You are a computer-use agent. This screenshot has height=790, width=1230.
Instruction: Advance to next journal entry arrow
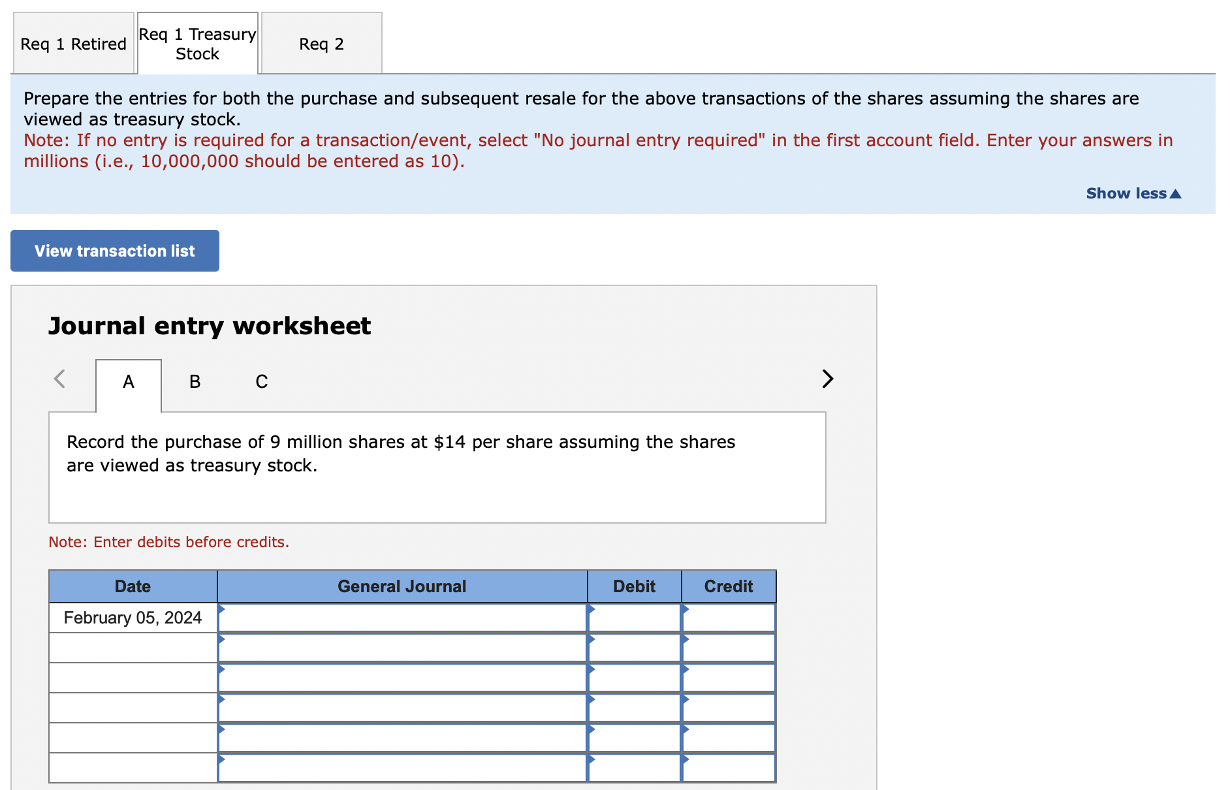click(x=827, y=379)
